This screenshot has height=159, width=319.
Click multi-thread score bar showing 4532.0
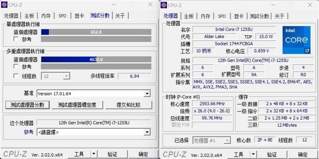coord(96,59)
